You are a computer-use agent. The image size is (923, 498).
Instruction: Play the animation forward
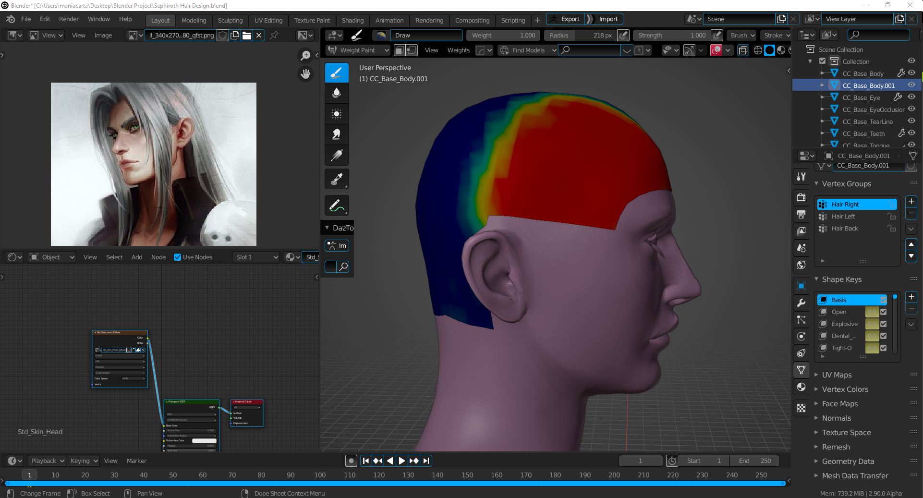pos(402,461)
